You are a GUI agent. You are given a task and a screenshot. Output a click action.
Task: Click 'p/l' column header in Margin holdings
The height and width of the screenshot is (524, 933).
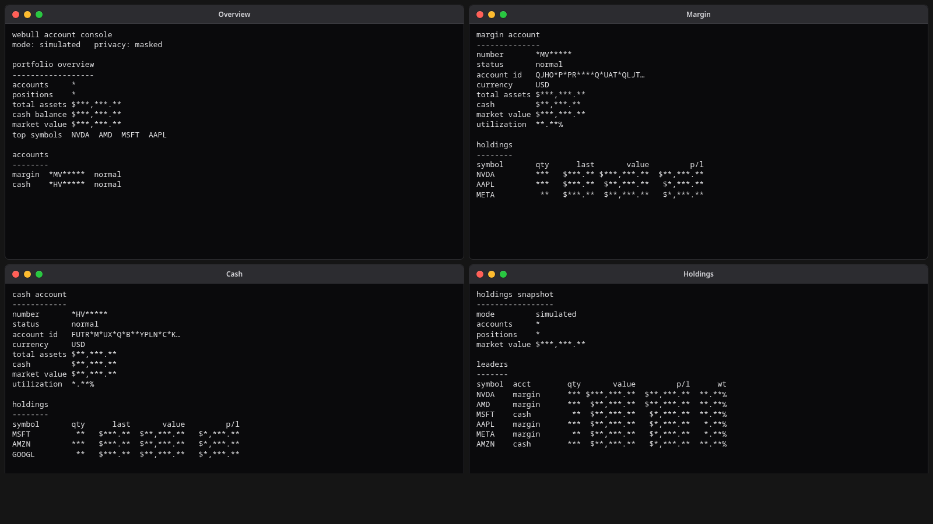697,165
